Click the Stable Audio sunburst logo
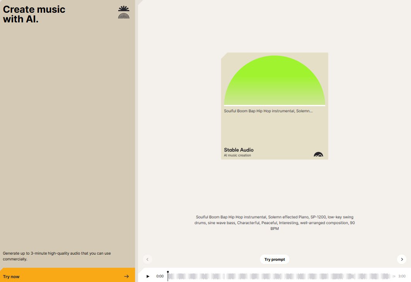Viewport: 411px width, 282px height. [x=124, y=13]
